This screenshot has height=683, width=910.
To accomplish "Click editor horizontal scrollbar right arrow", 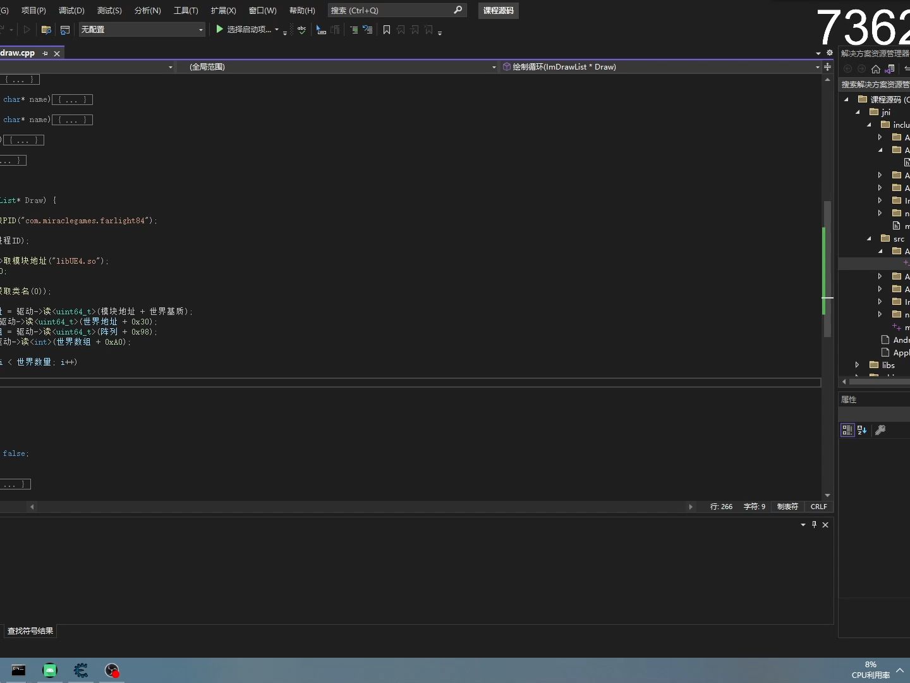I will [x=690, y=507].
